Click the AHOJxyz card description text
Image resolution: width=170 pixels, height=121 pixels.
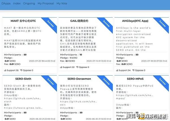pyautogui.click(x=134, y=39)
